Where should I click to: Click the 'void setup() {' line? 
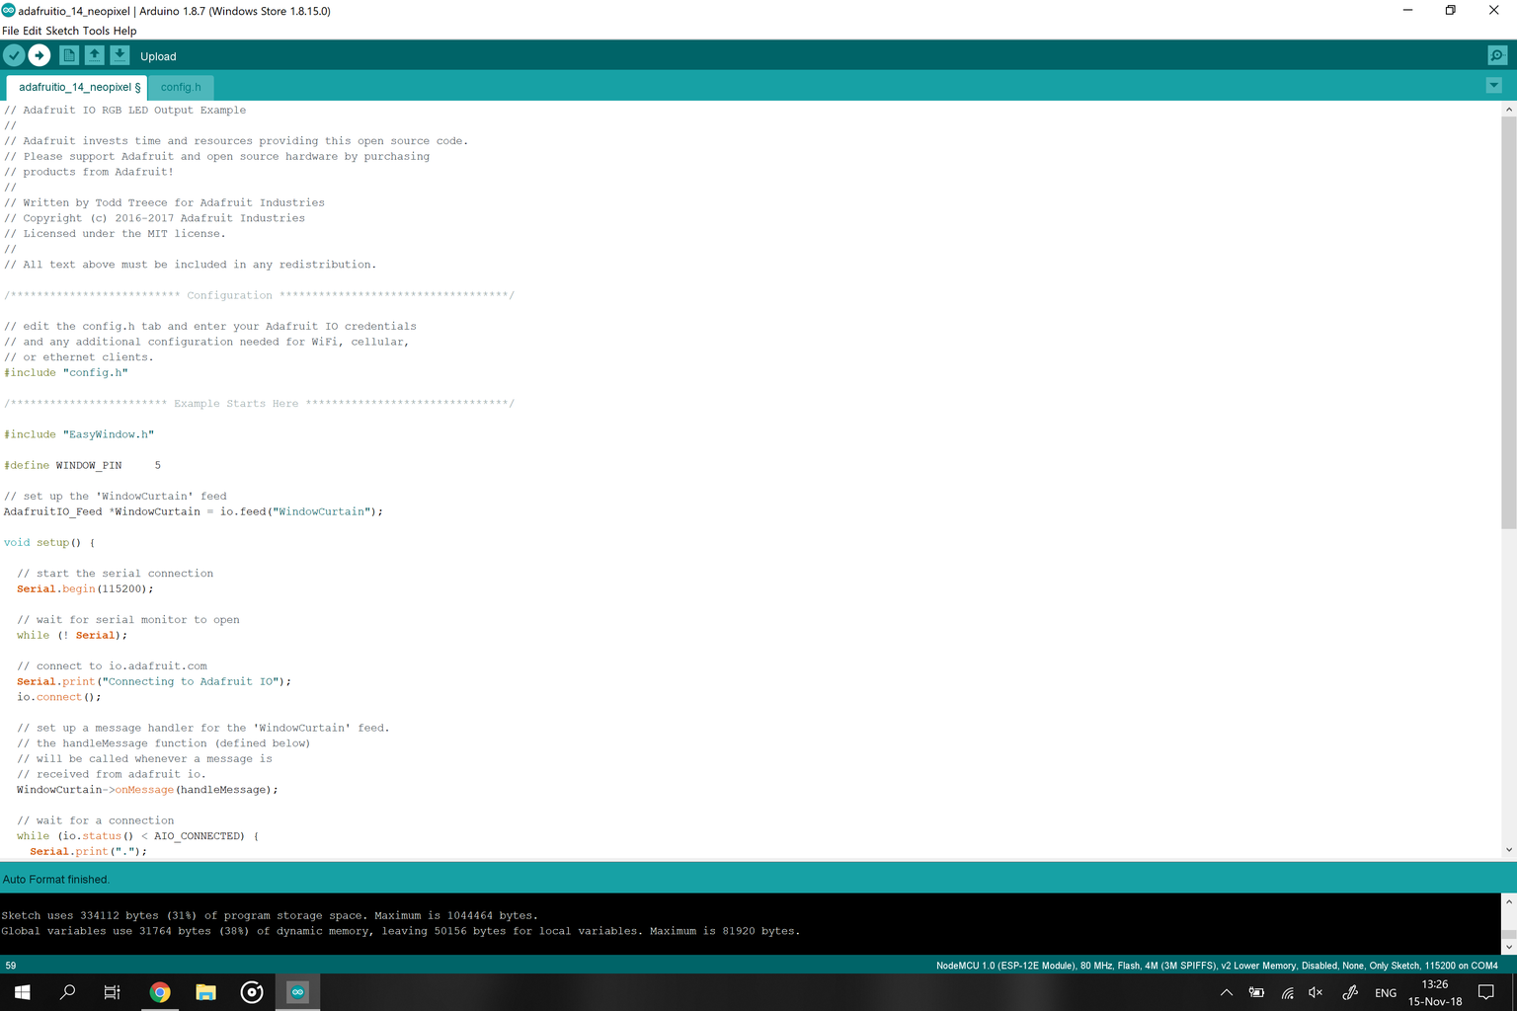point(49,542)
